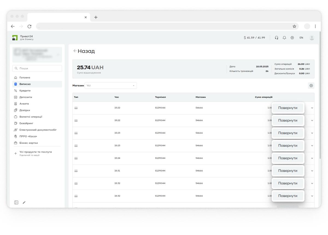The width and height of the screenshot is (328, 235).
Task: Switch language with EN button
Action: coord(301,38)
